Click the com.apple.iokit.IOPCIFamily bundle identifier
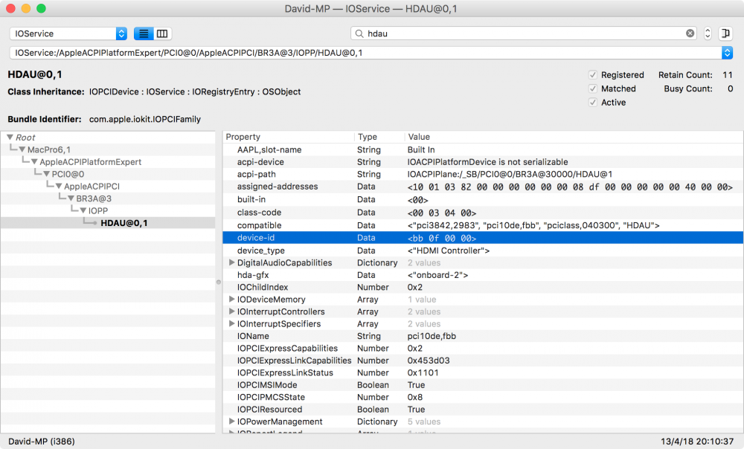Viewport: 744px width, 449px height. pos(145,119)
